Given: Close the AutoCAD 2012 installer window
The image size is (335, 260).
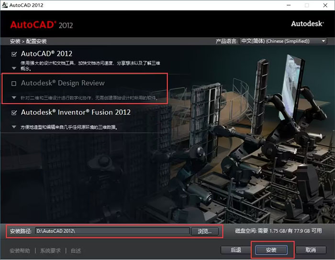Looking at the screenshot, I should pyautogui.click(x=325, y=5).
